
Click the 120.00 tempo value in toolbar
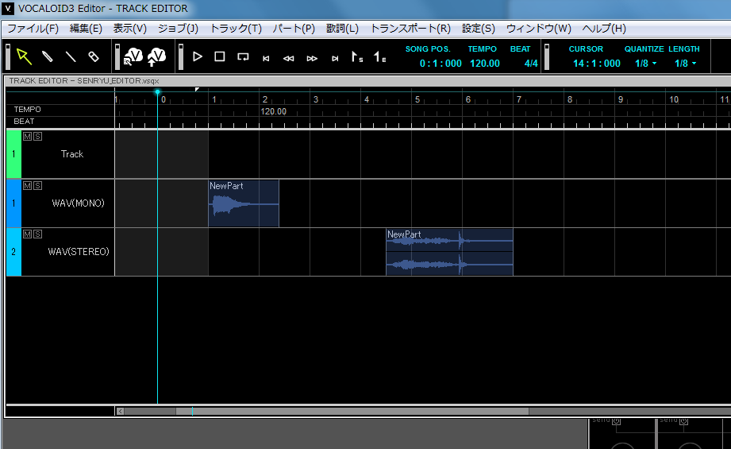(x=485, y=64)
